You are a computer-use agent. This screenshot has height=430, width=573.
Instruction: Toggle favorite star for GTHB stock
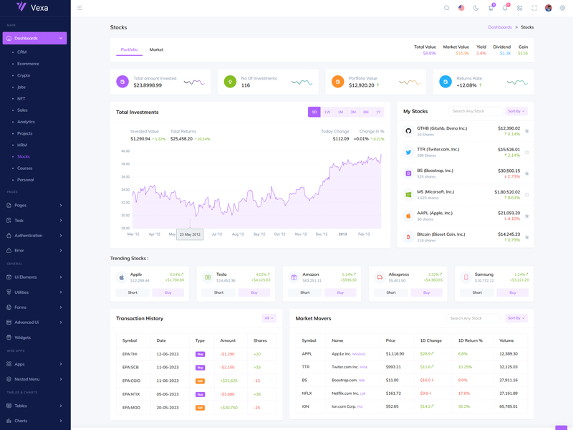coord(527,131)
